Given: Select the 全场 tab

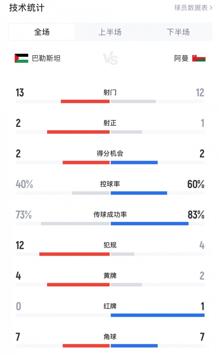Looking at the screenshot, I should pos(42,32).
